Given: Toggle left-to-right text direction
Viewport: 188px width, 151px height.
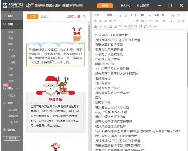Looking at the screenshot, I should pos(130,26).
